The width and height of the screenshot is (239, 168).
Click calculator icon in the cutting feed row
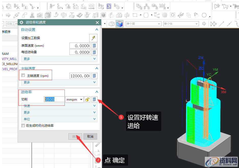tap(94, 99)
